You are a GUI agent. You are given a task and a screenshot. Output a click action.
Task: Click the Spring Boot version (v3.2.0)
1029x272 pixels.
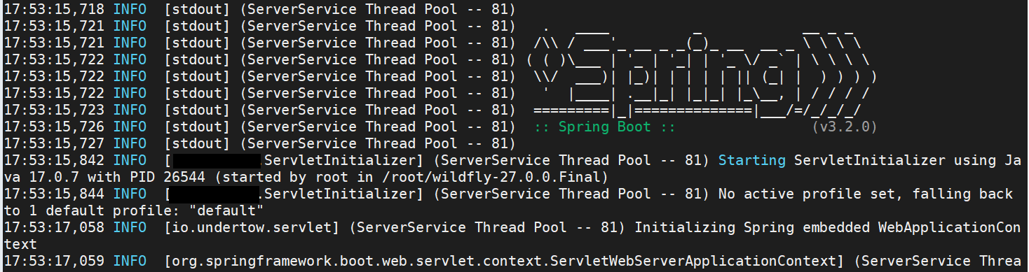845,127
